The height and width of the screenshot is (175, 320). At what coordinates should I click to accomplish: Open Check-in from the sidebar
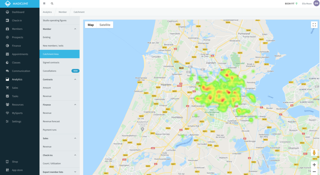(x=7, y=21)
